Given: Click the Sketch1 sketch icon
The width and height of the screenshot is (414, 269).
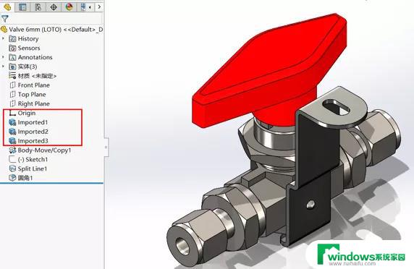Looking at the screenshot, I should pyautogui.click(x=12, y=159).
